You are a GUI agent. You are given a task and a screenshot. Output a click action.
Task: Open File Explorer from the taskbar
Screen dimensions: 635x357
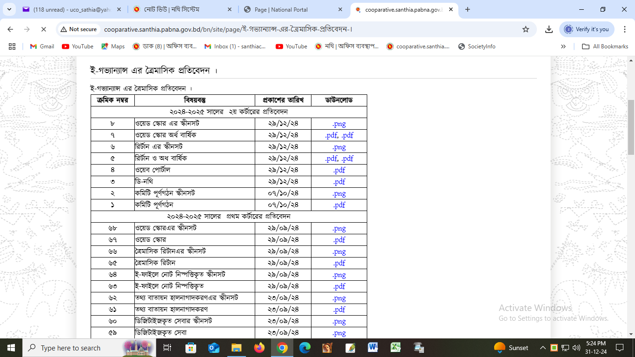[236, 348]
